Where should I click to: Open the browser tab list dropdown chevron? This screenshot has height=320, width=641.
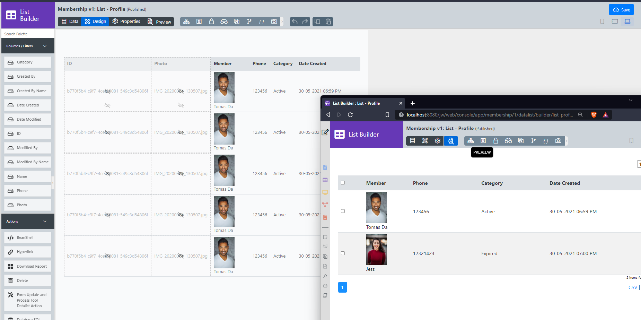click(x=631, y=100)
